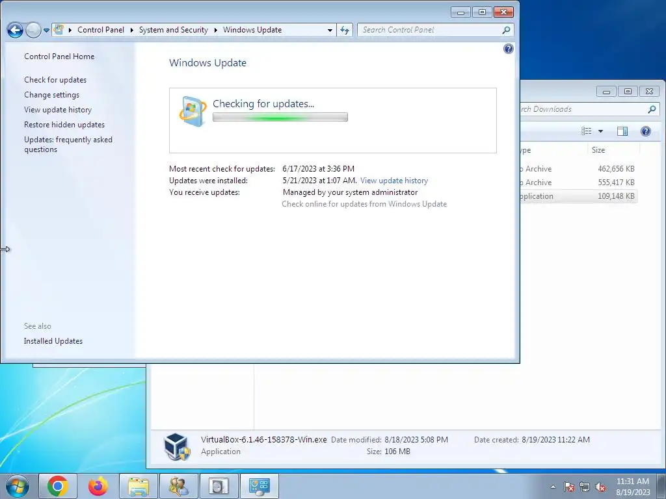Click the Control Panel icon in the address bar
Screen dimensions: 666x499
(59, 30)
